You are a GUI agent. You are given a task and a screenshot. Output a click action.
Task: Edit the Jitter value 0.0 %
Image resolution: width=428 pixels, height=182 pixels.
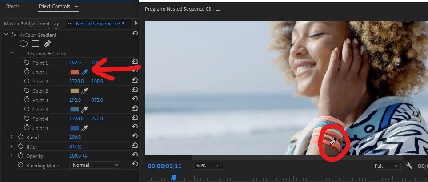76,147
